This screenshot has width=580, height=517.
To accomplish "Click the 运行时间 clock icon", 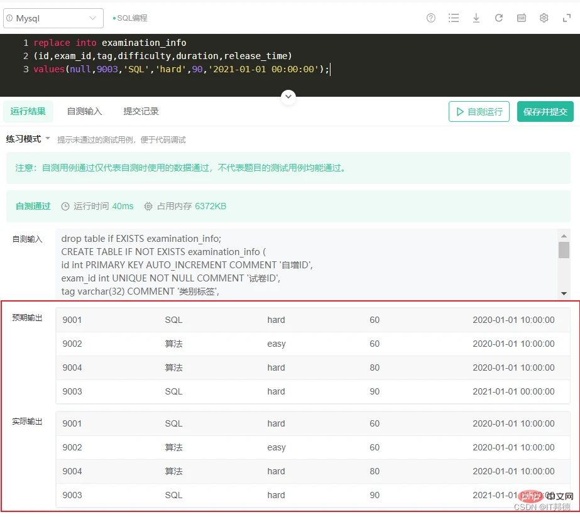I will 65,206.
